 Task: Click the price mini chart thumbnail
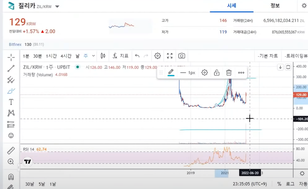click(130, 26)
